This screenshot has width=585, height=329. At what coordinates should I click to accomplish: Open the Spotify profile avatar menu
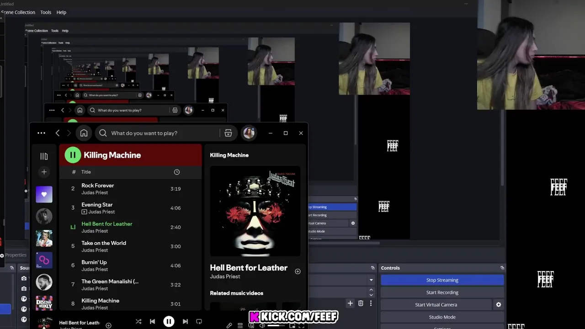tap(249, 133)
